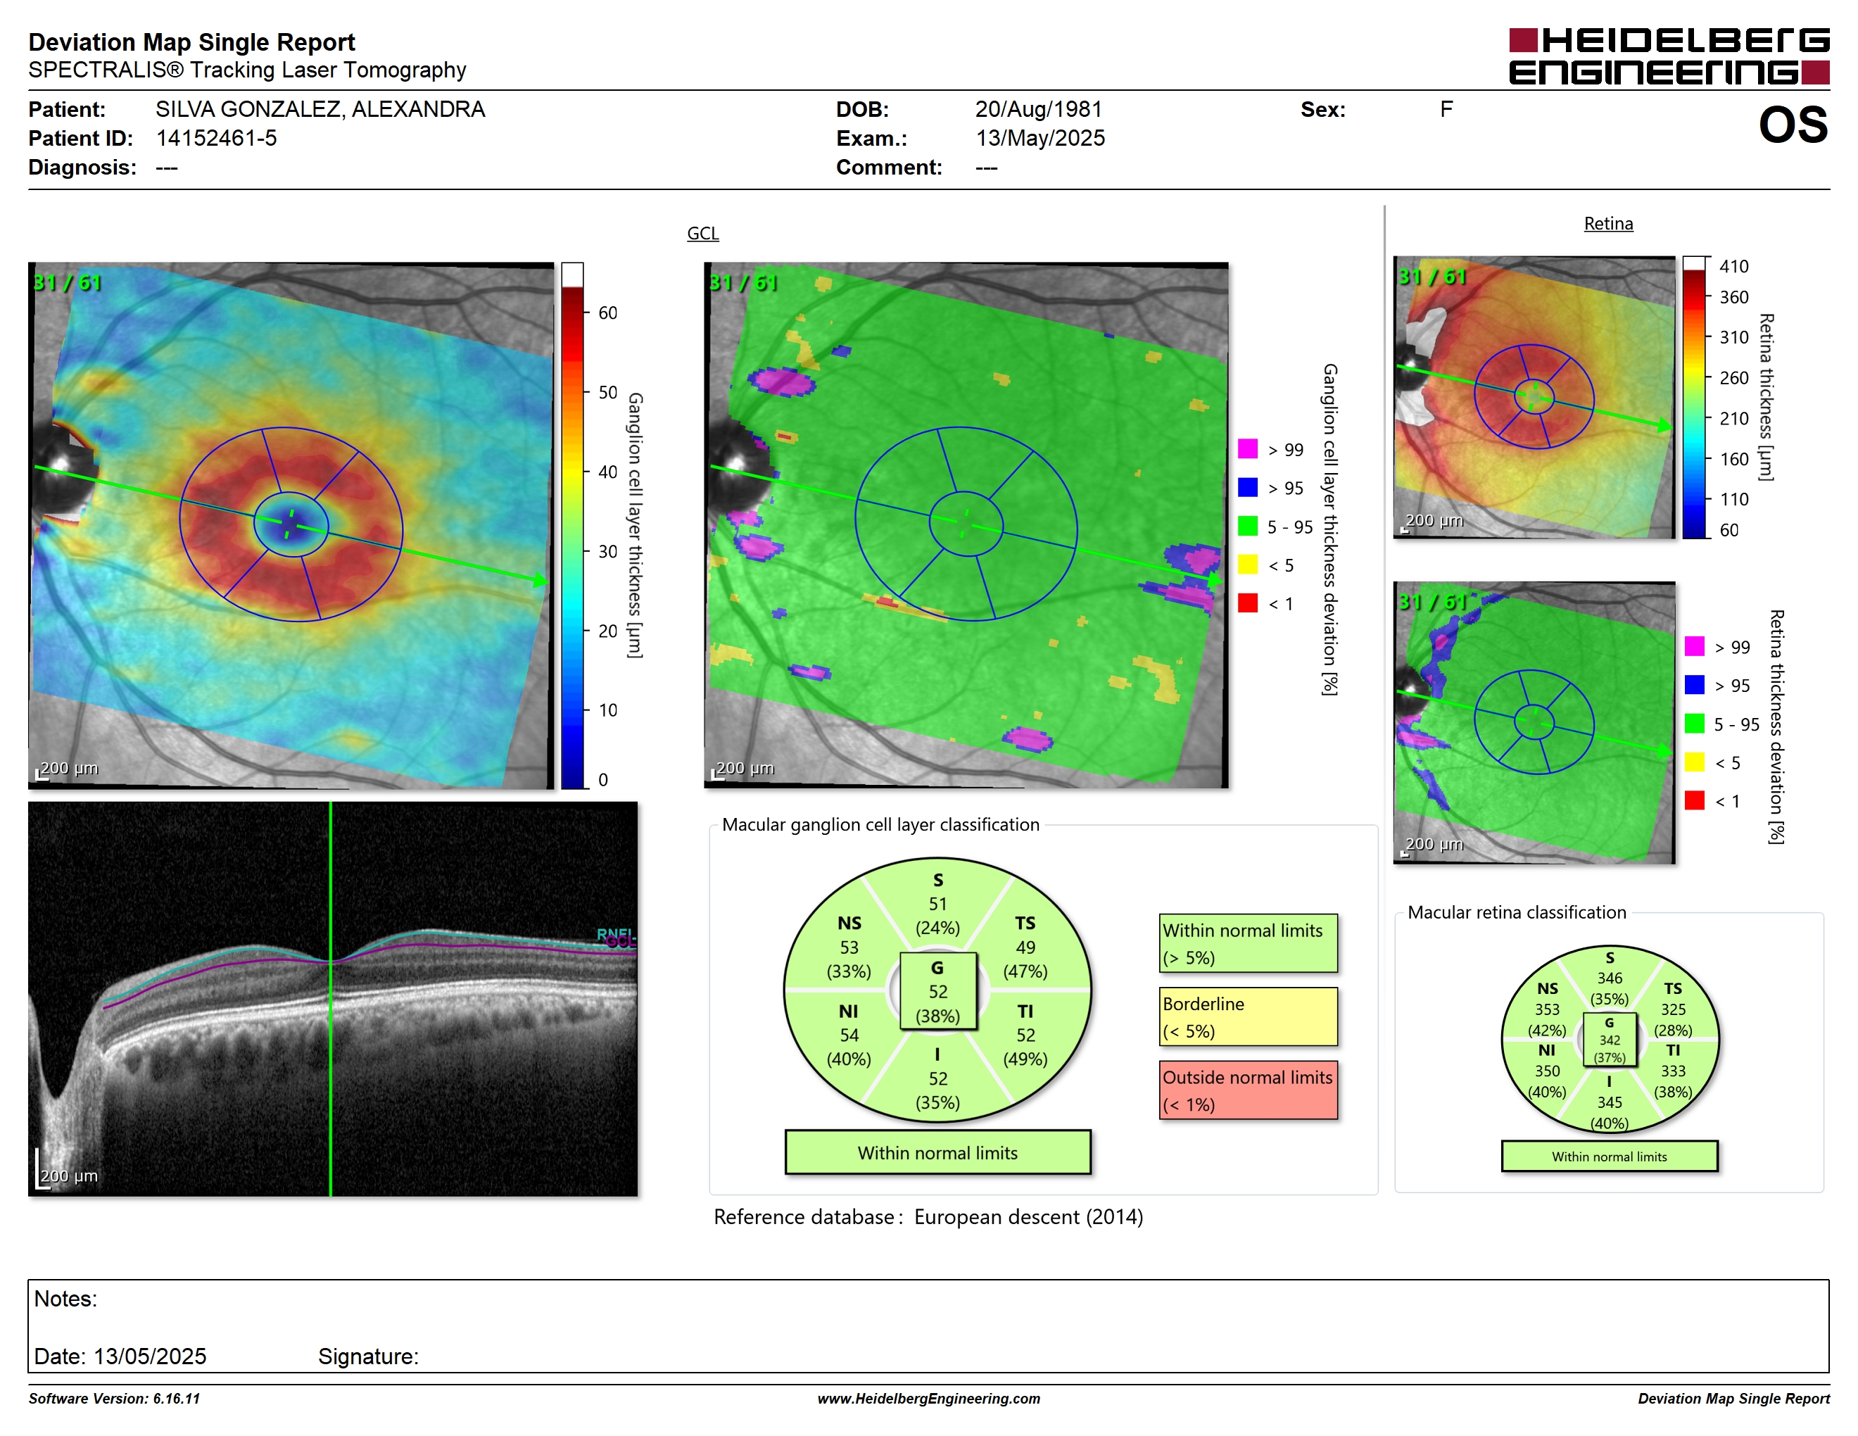The image size is (1858, 1436).
Task: Open the retina thickness deviation map
Action: coord(1534,723)
